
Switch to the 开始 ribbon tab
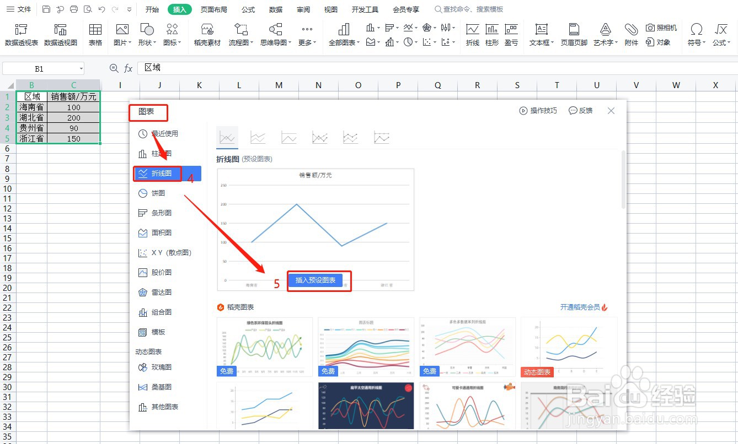[152, 9]
